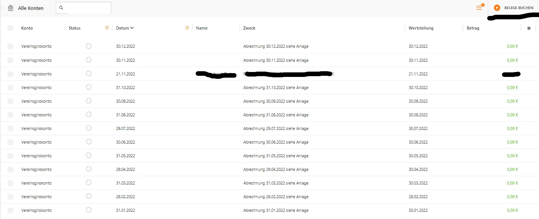Toggle the Datum column sort arrow
539x219 pixels.
click(132, 28)
